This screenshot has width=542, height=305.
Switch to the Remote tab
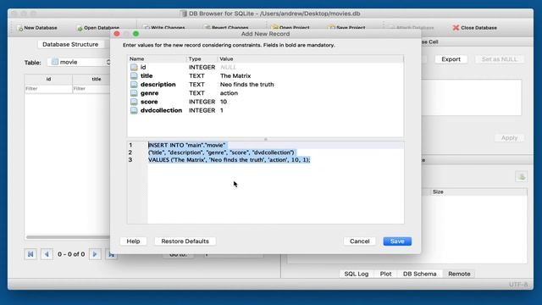tap(459, 274)
